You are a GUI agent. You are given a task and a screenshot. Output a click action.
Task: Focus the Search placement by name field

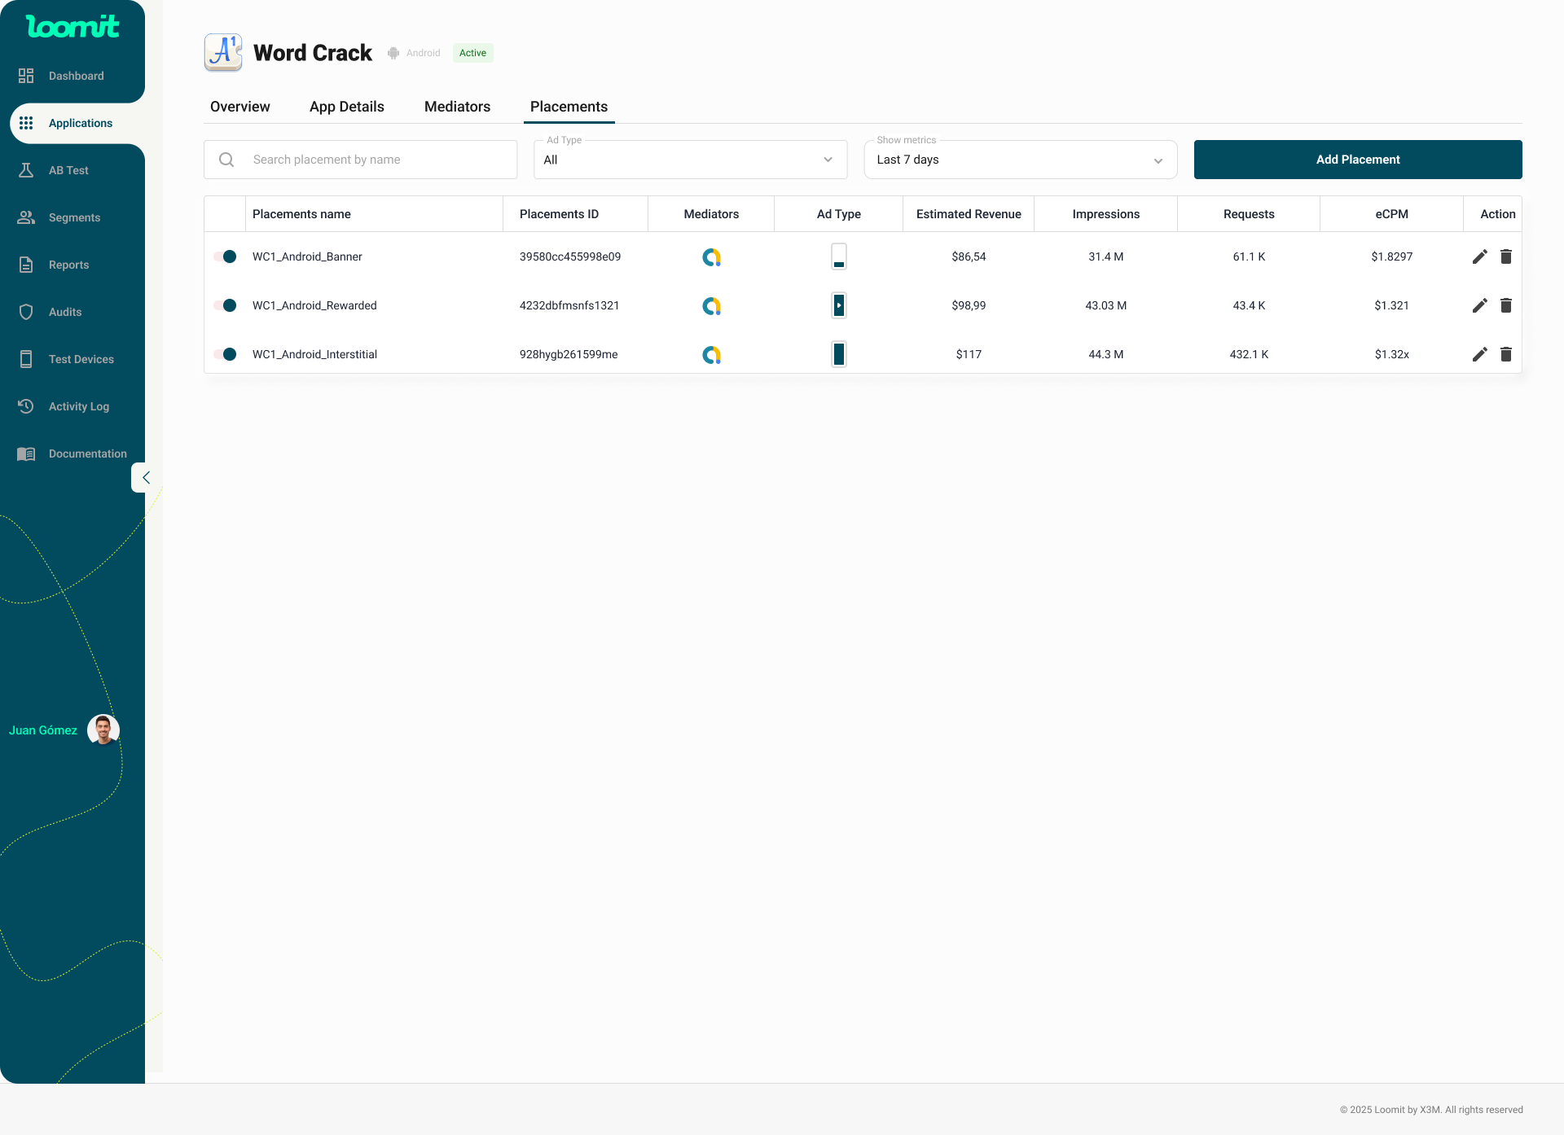pyautogui.click(x=360, y=160)
